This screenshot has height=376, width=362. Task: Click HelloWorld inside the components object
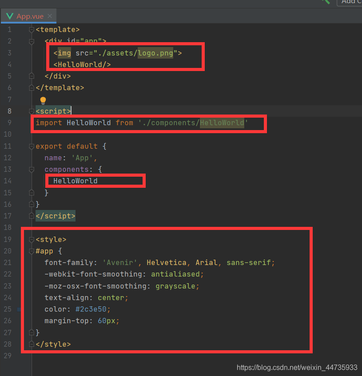pos(76,181)
